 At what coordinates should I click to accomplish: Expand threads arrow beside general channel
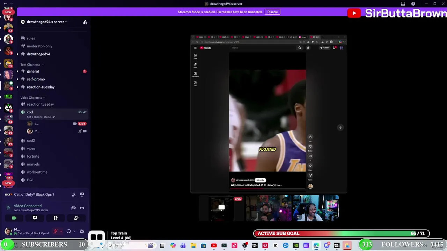[x=17, y=71]
